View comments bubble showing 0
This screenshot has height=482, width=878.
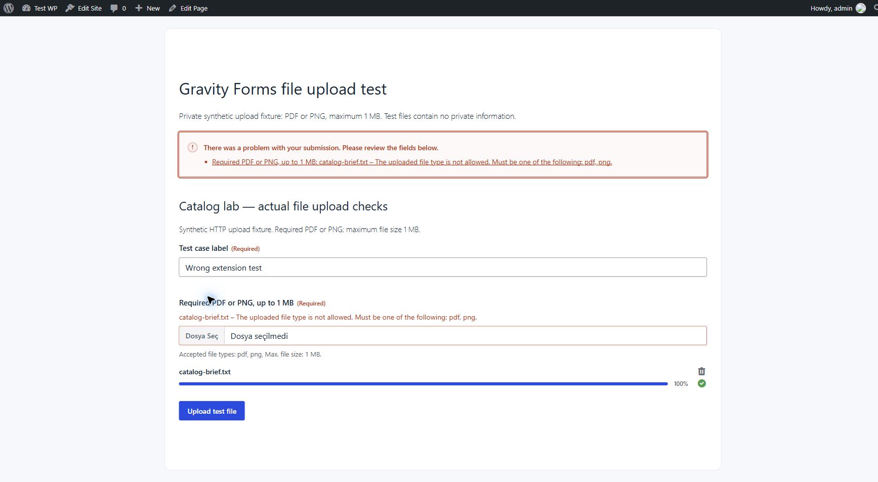118,8
